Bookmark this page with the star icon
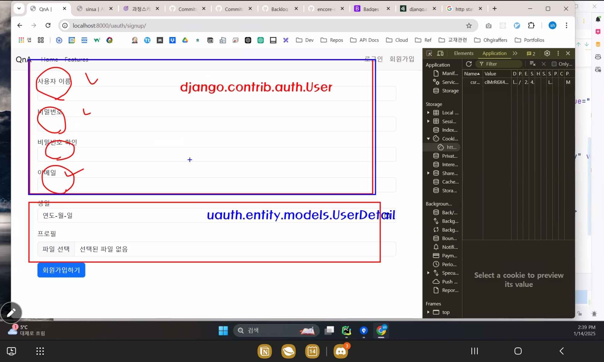604x362 pixels. (469, 26)
